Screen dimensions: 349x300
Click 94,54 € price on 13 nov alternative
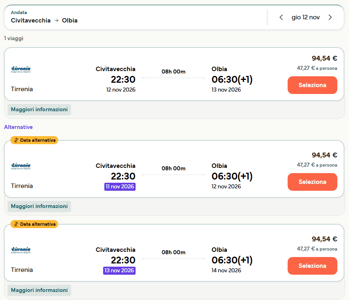pos(324,239)
